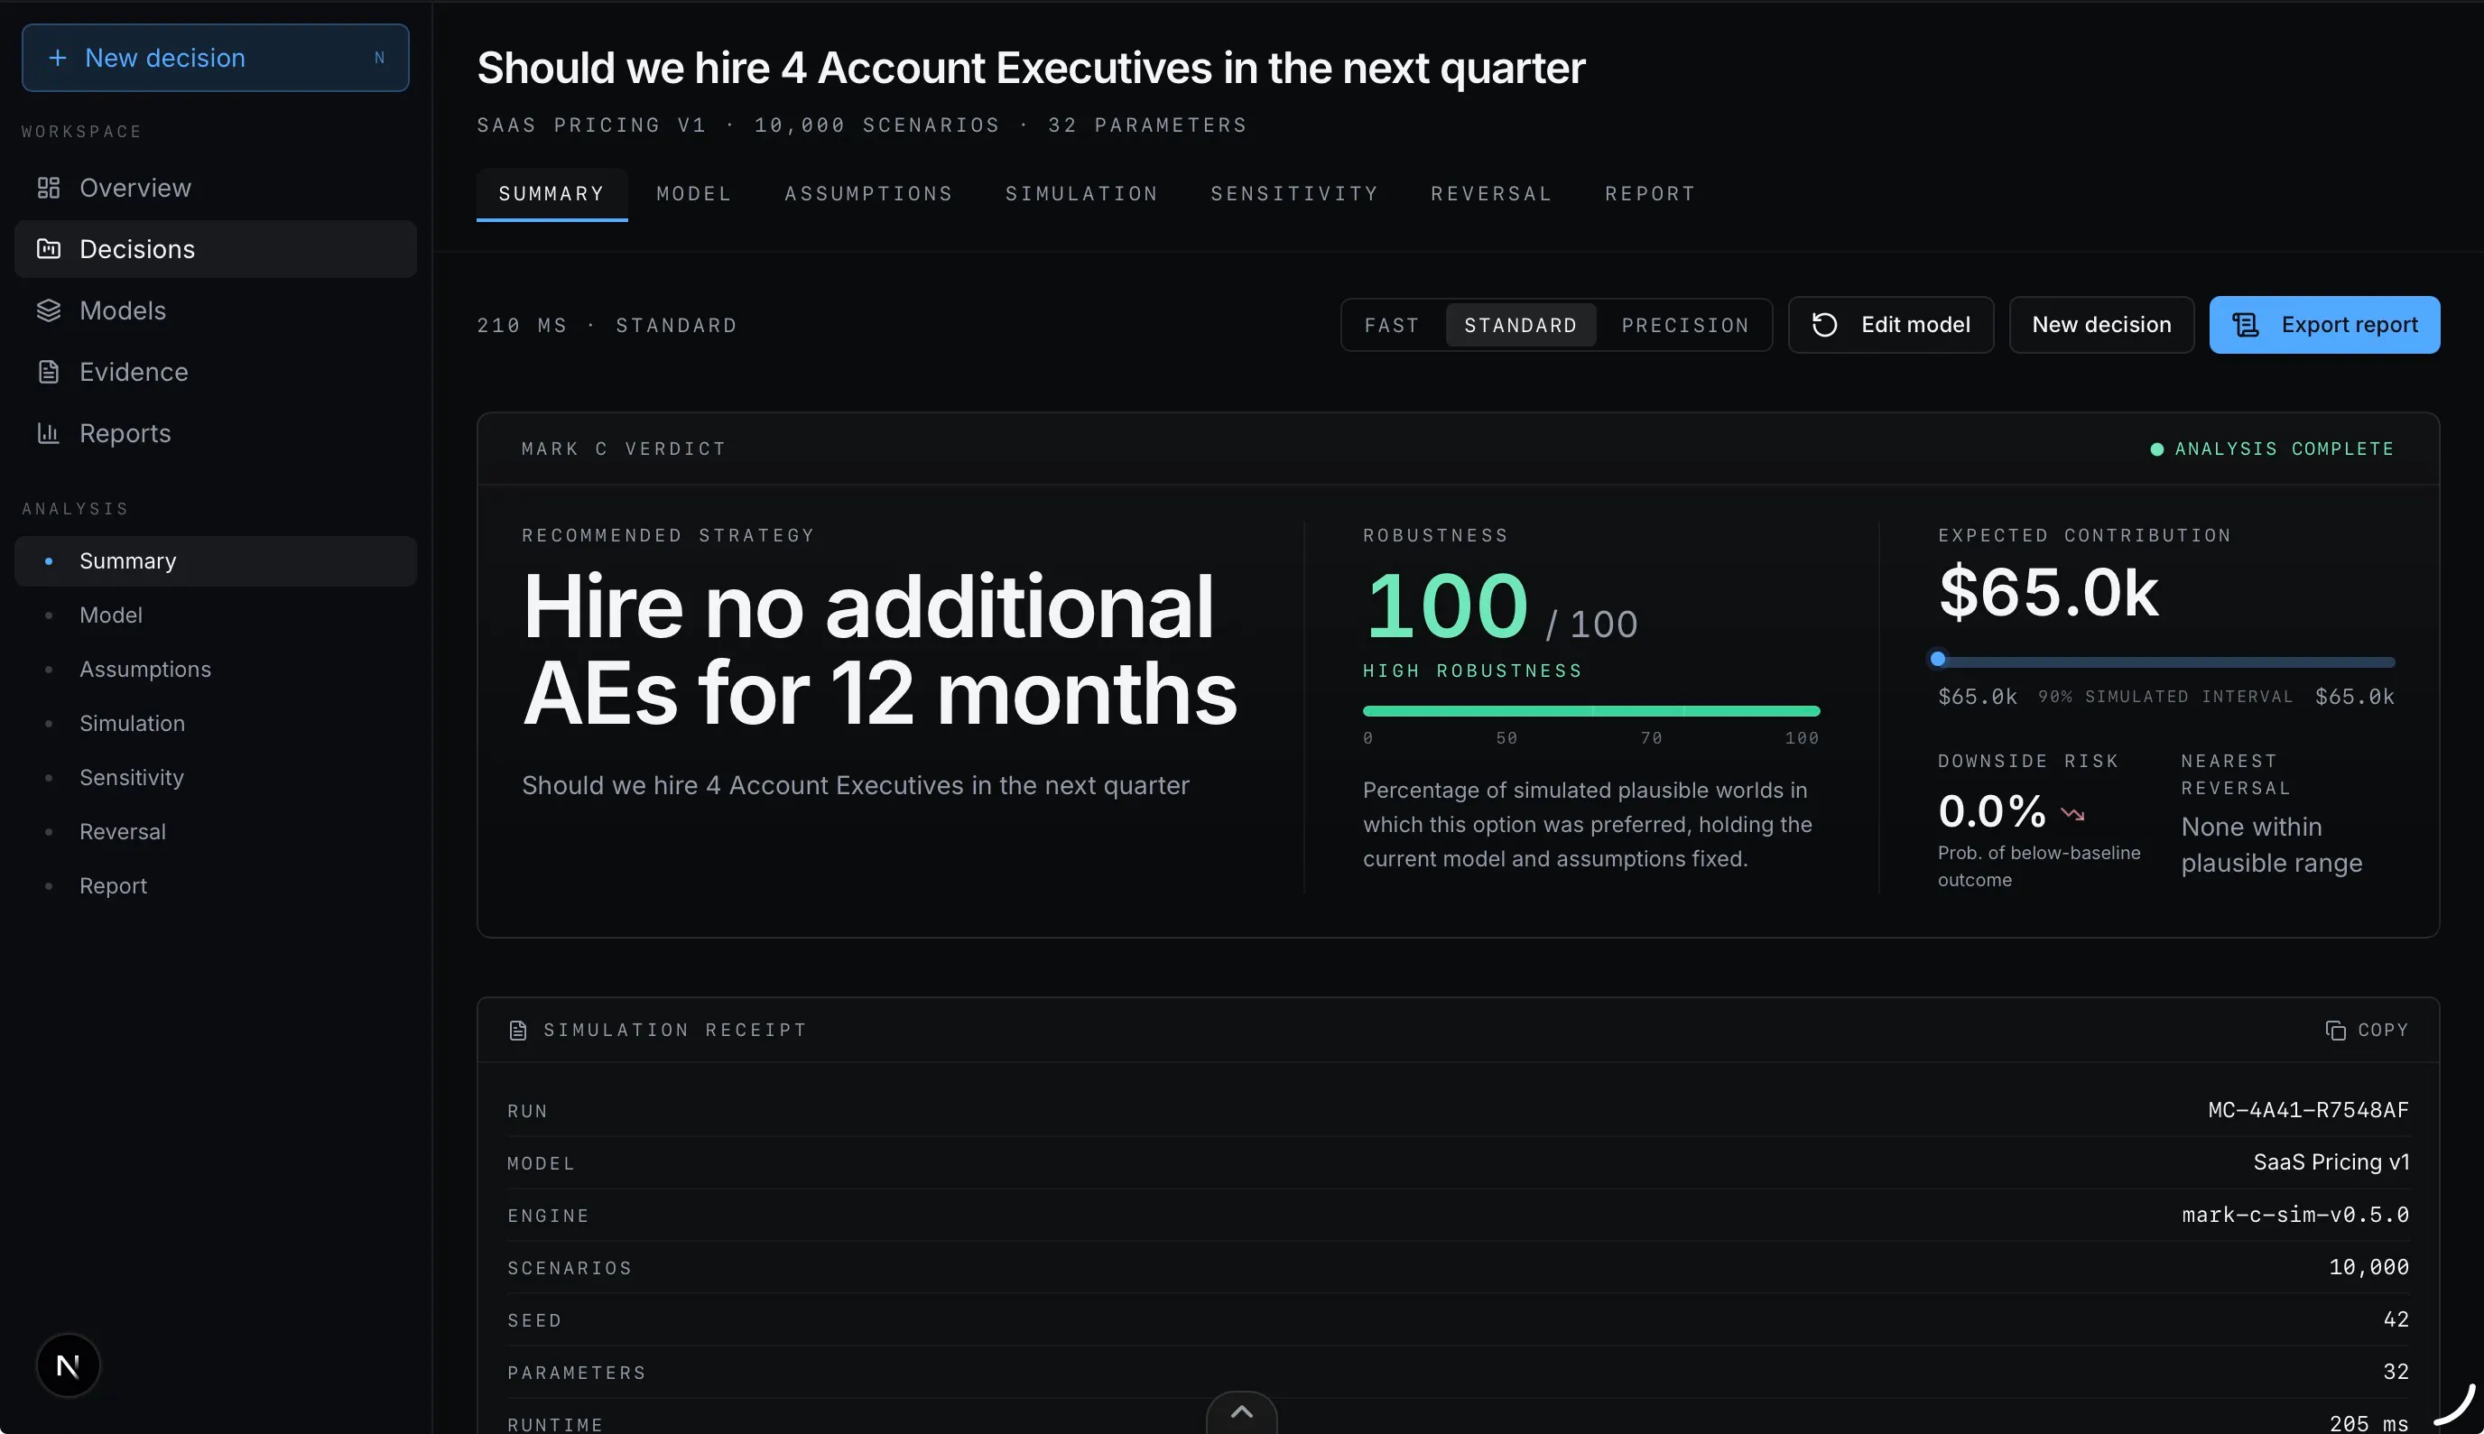The height and width of the screenshot is (1434, 2484).
Task: Click the downside risk trend-down arrow icon
Action: pyautogui.click(x=2072, y=813)
